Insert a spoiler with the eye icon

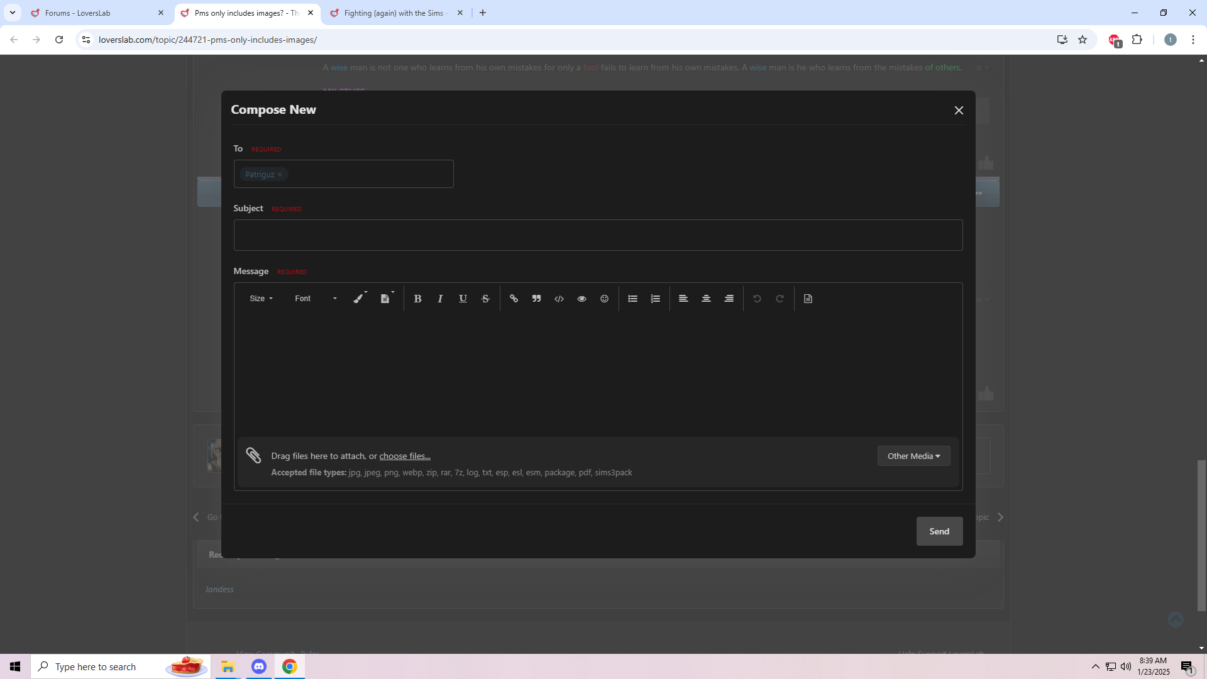coord(581,299)
